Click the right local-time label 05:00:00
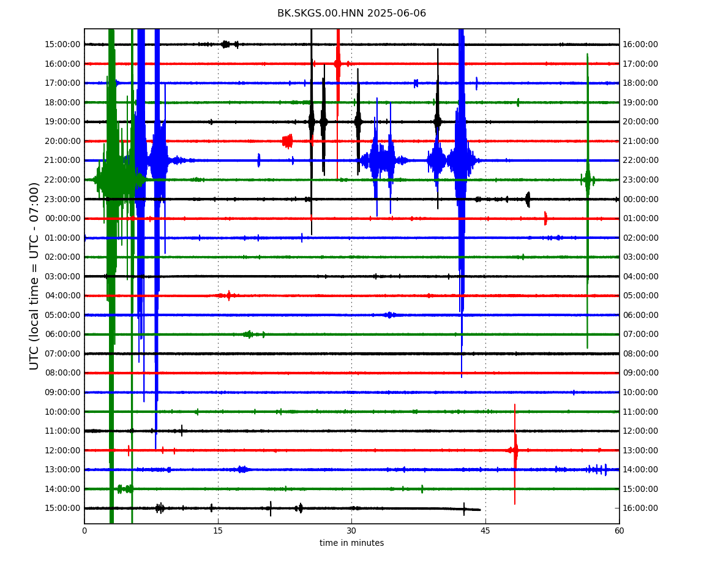704x582 pixels. pos(640,296)
